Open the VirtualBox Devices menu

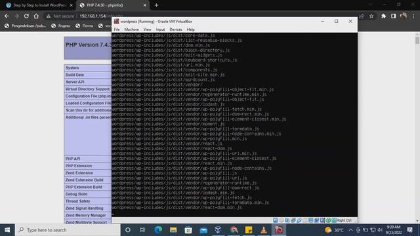[176, 29]
